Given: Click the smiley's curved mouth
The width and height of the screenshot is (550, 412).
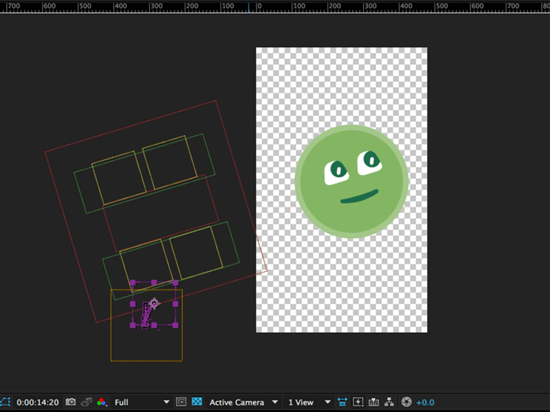Looking at the screenshot, I should pyautogui.click(x=359, y=198).
